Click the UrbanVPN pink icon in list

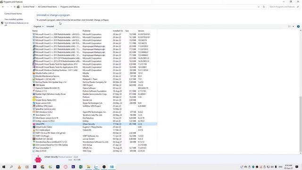coord(34,124)
